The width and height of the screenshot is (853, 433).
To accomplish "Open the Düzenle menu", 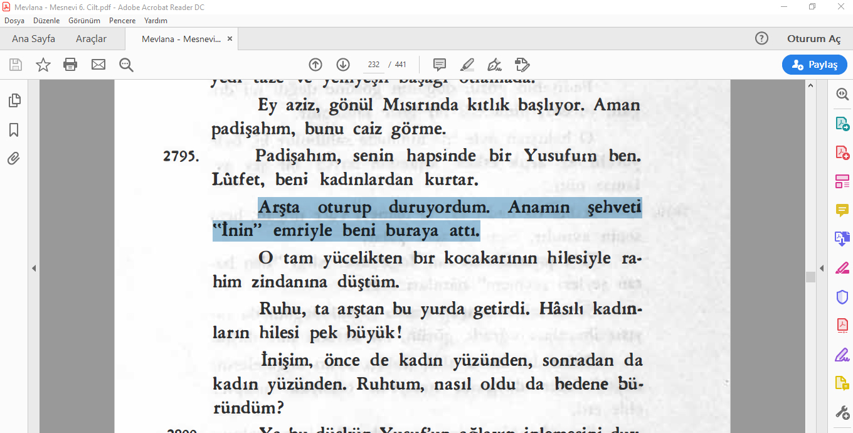I will click(46, 21).
